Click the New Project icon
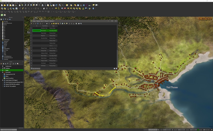The image size is (213, 131). tap(2, 5)
